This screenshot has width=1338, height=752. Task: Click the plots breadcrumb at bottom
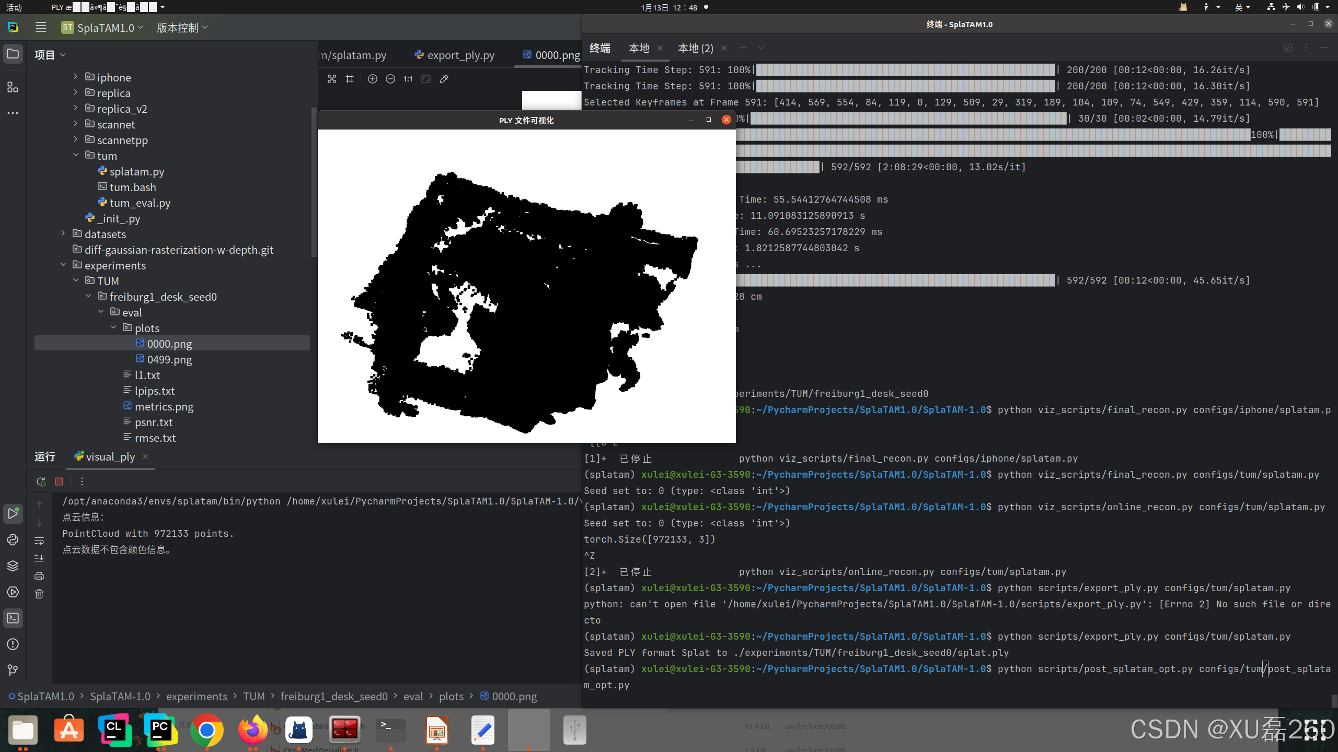click(451, 696)
